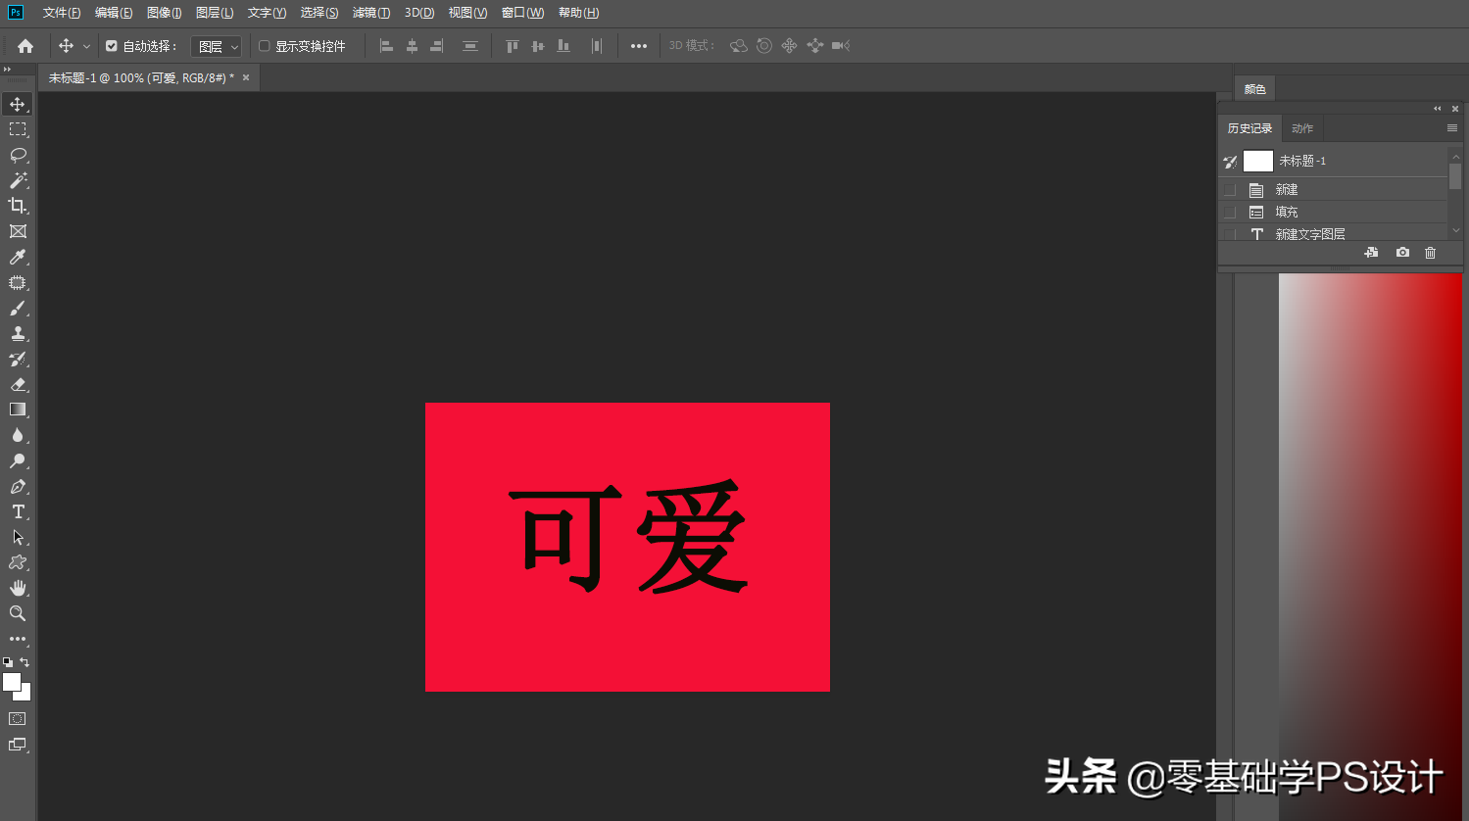Select the Horizontal Type tool
This screenshot has height=821, width=1469.
tap(18, 511)
